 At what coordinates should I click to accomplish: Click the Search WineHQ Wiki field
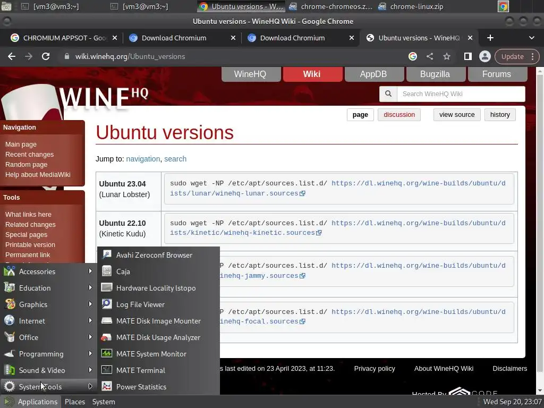(461, 93)
